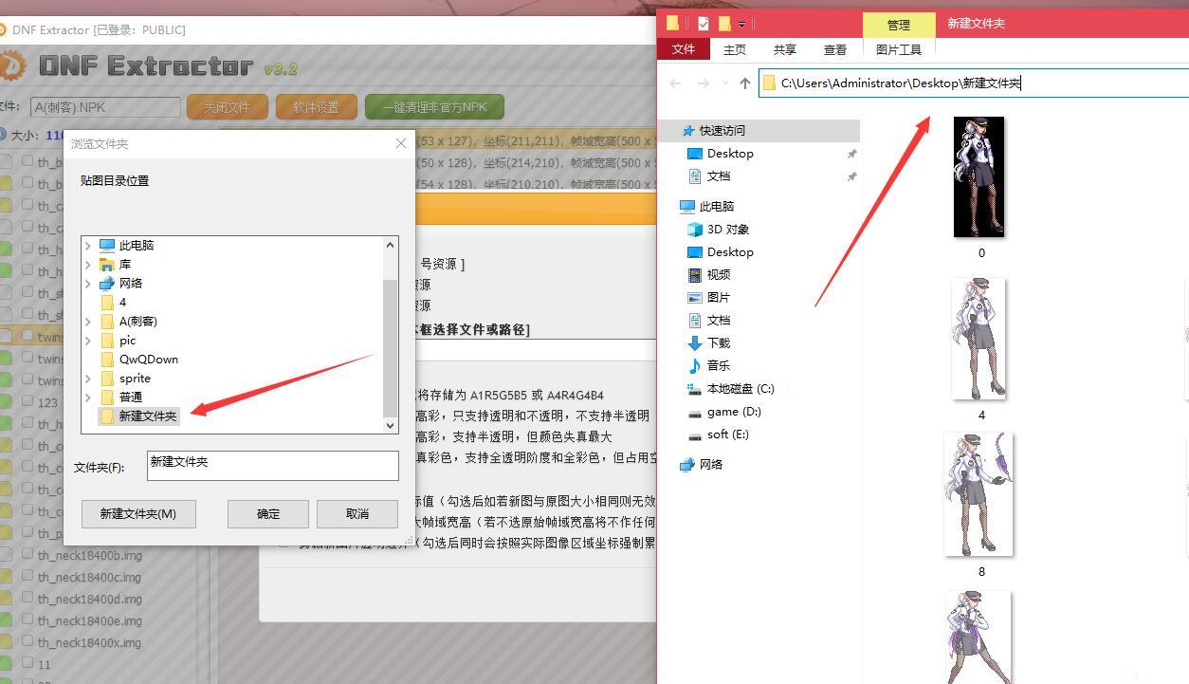This screenshot has width=1189, height=684.
Task: Expand the sprite folder node
Action: [88, 379]
